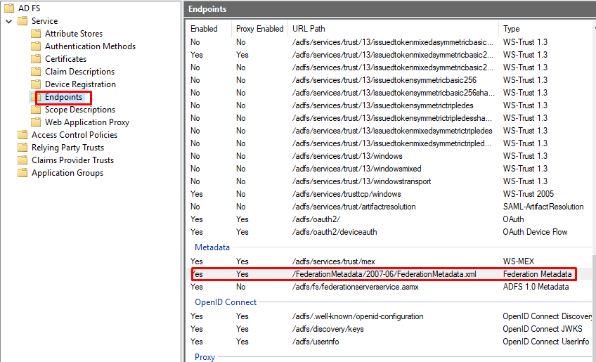Sort by the Proxy Enabled column header
596x362 pixels.
tap(259, 29)
